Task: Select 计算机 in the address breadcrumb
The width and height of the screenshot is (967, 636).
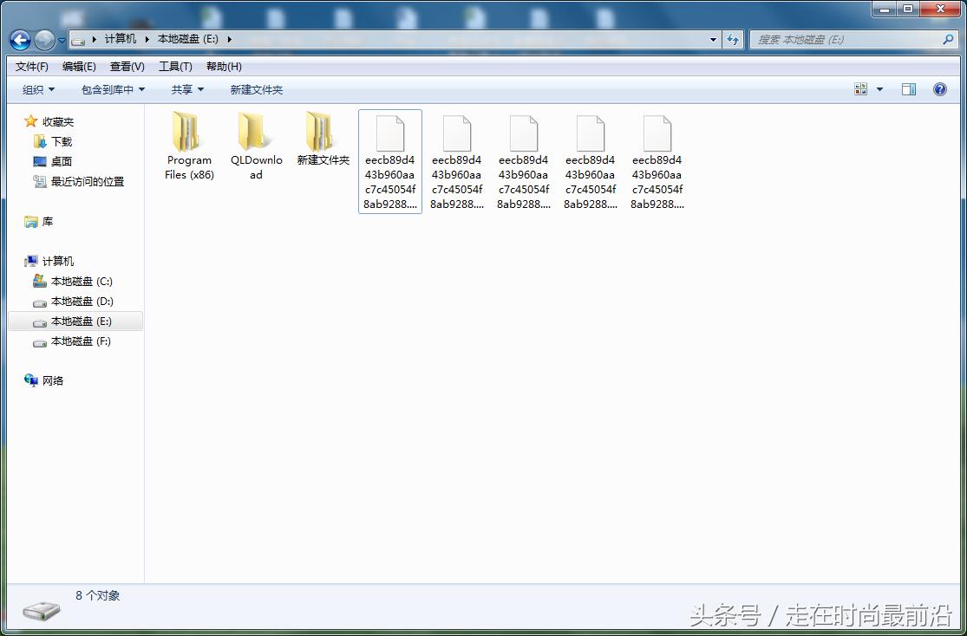Action: [x=121, y=39]
